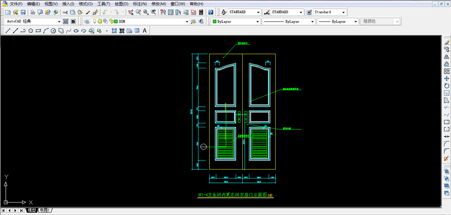Click the Move tool in modify toolbar
The image size is (451, 215).
[447, 78]
